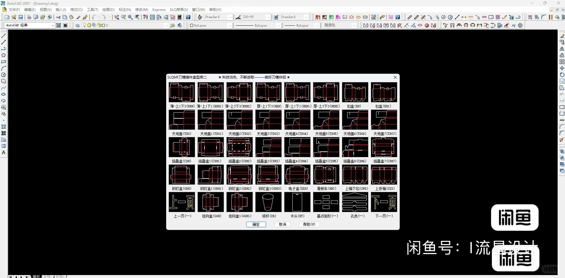This screenshot has width=565, height=278.
Task: Select the 扣盒(KH) box thumbnail
Action: 355,92
